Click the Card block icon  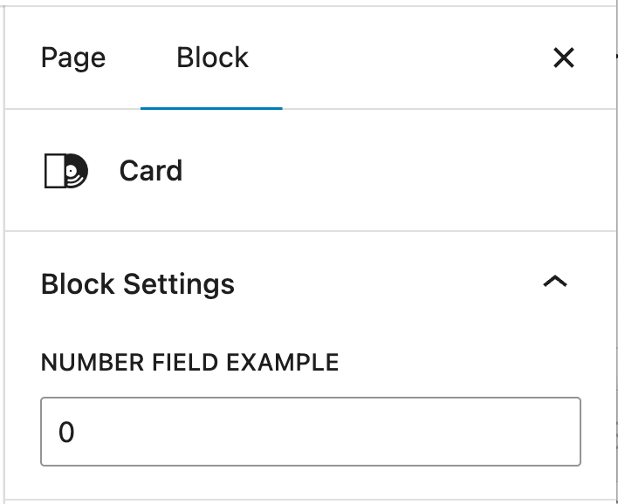[x=66, y=171]
